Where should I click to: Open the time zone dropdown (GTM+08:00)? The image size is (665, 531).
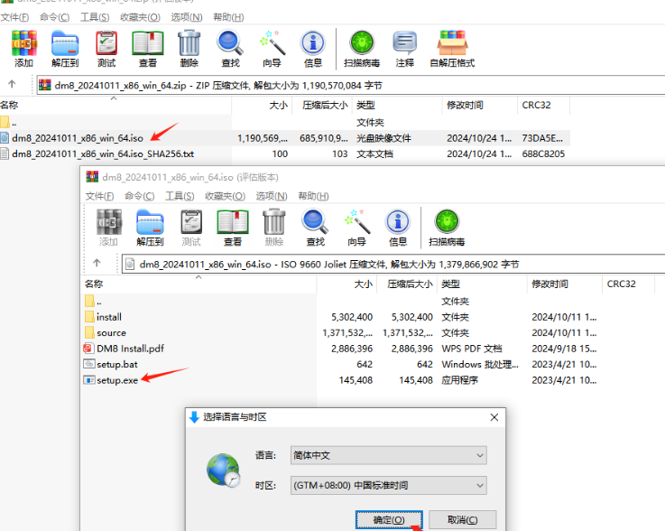(x=389, y=485)
